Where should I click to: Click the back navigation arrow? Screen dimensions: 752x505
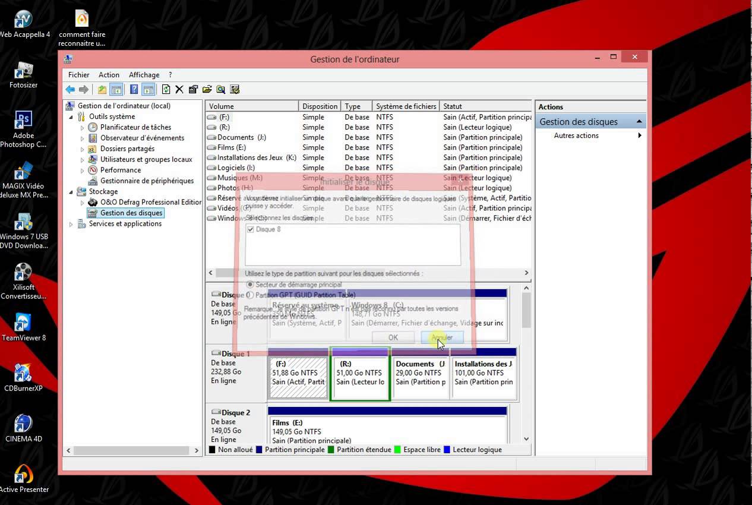[x=70, y=89]
